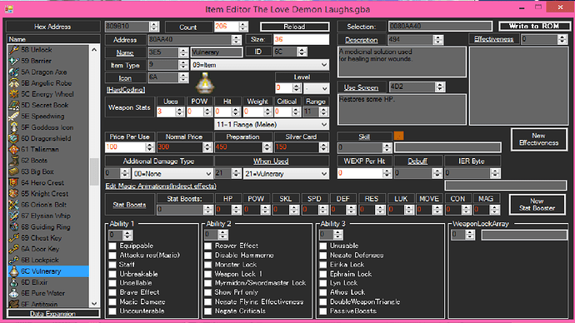Step the Icon 6A number spinner
The height and width of the screenshot is (323, 575).
tap(183, 77)
